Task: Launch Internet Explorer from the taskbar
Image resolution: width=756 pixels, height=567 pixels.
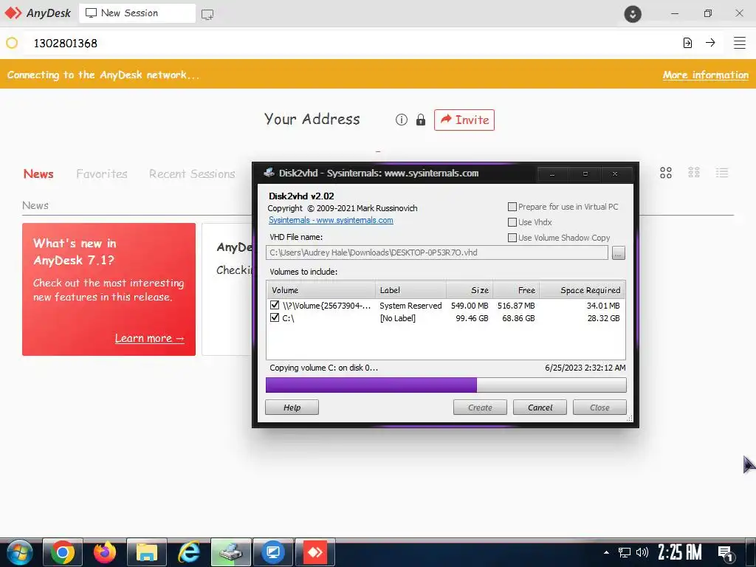Action: click(x=189, y=552)
